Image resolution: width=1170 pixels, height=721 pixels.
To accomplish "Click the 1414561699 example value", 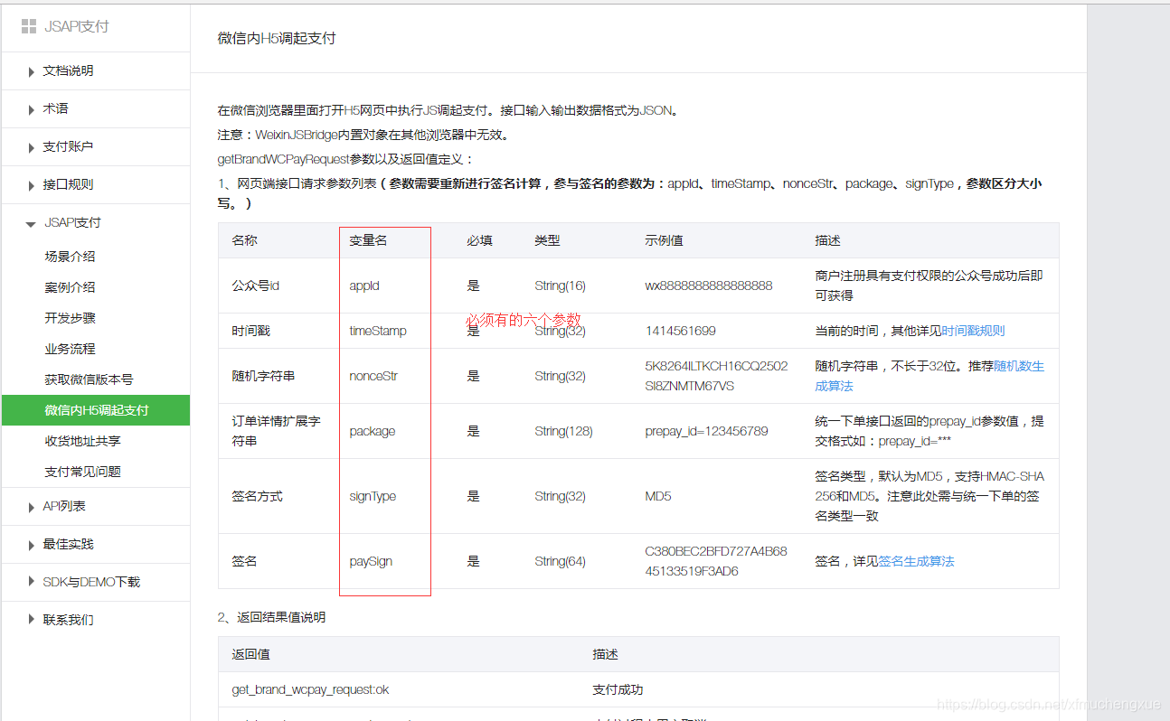I will point(680,331).
